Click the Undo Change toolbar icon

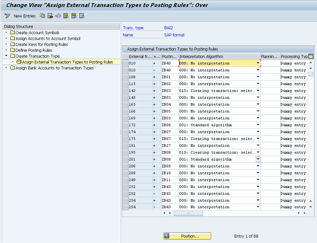tap(58, 16)
